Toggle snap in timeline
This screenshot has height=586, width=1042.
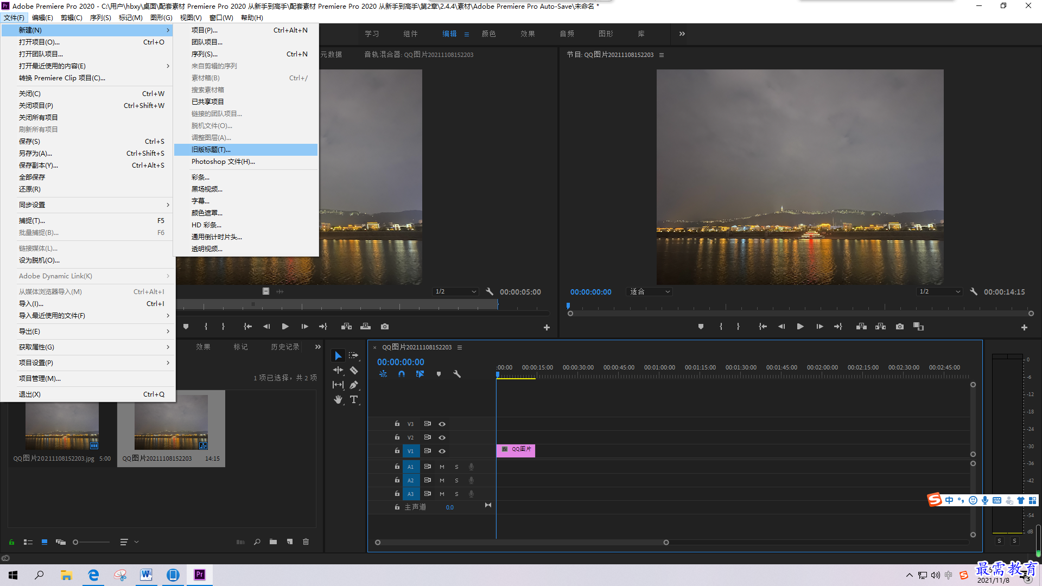(402, 374)
